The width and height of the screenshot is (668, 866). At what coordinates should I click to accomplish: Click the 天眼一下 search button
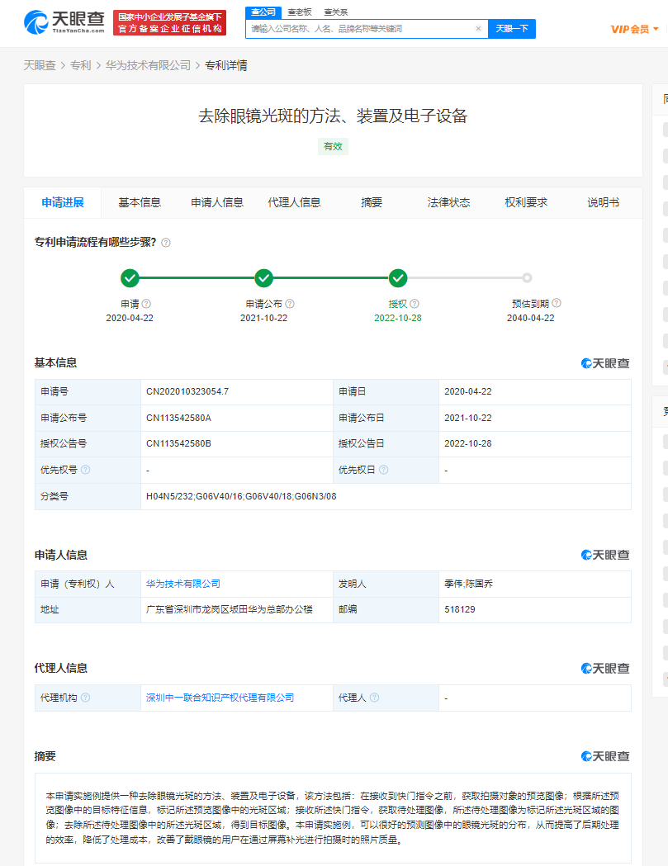[x=512, y=29]
